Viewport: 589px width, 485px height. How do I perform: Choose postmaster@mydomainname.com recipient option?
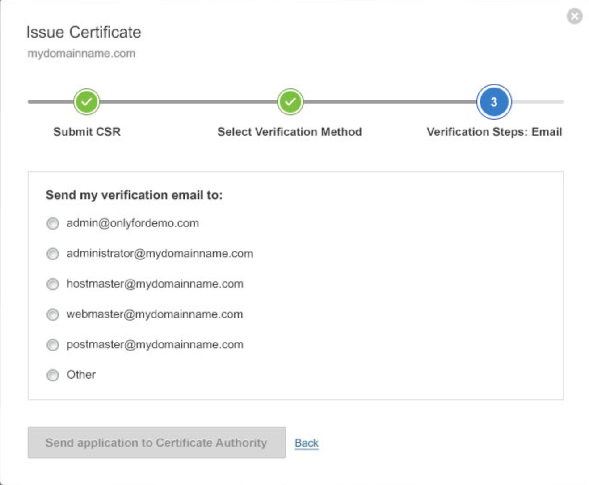52,344
